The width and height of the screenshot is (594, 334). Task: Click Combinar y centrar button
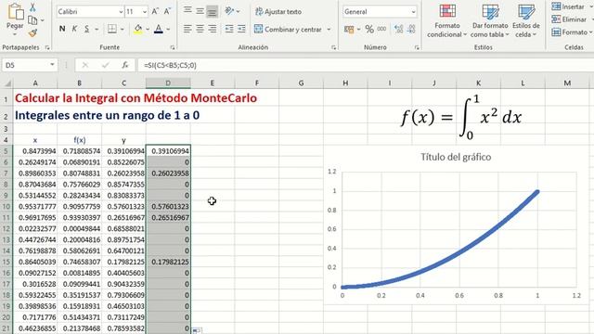[289, 29]
